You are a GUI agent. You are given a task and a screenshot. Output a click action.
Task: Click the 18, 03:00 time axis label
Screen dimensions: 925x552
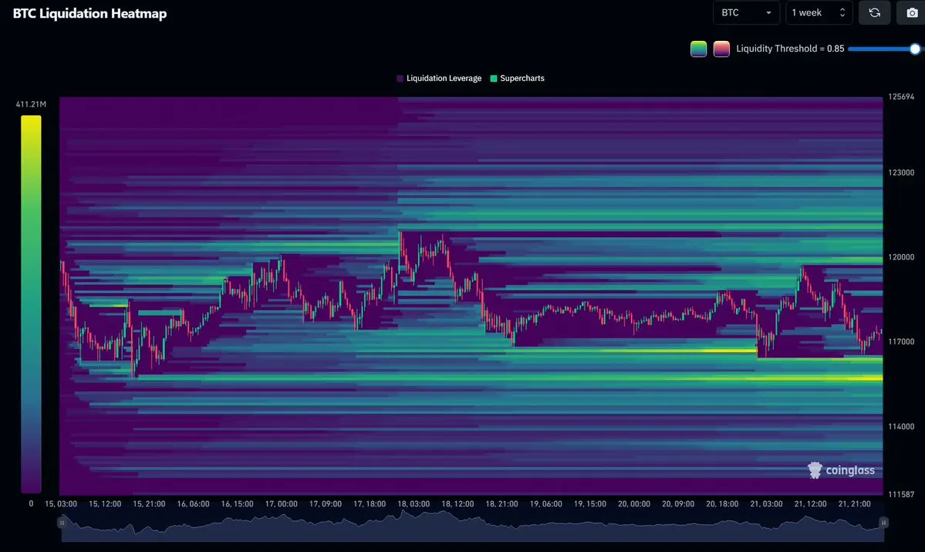pyautogui.click(x=414, y=503)
